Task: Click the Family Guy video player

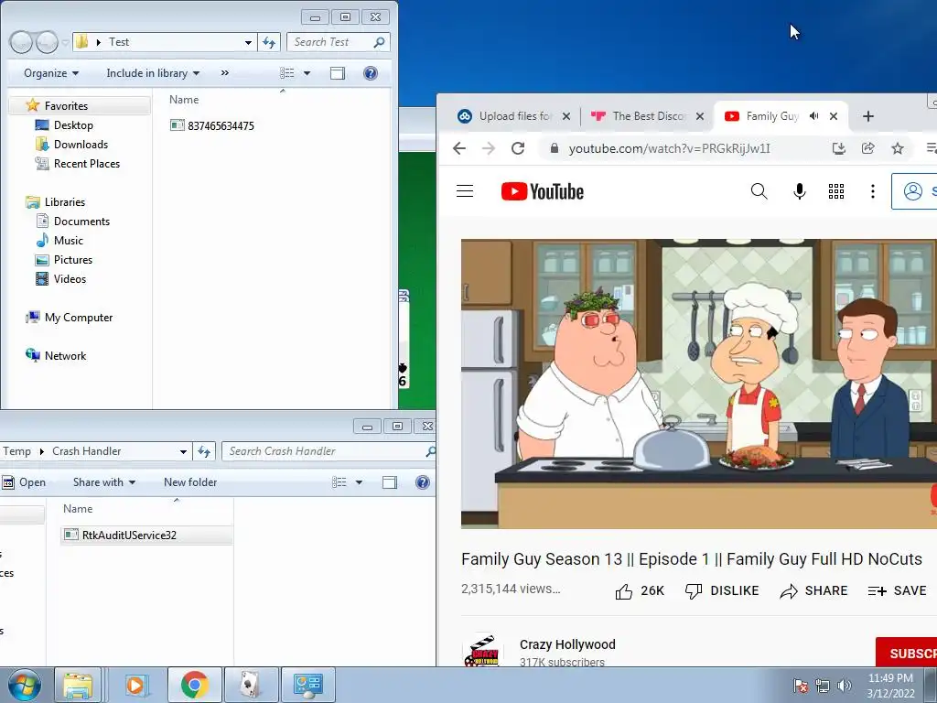Action: 698,384
